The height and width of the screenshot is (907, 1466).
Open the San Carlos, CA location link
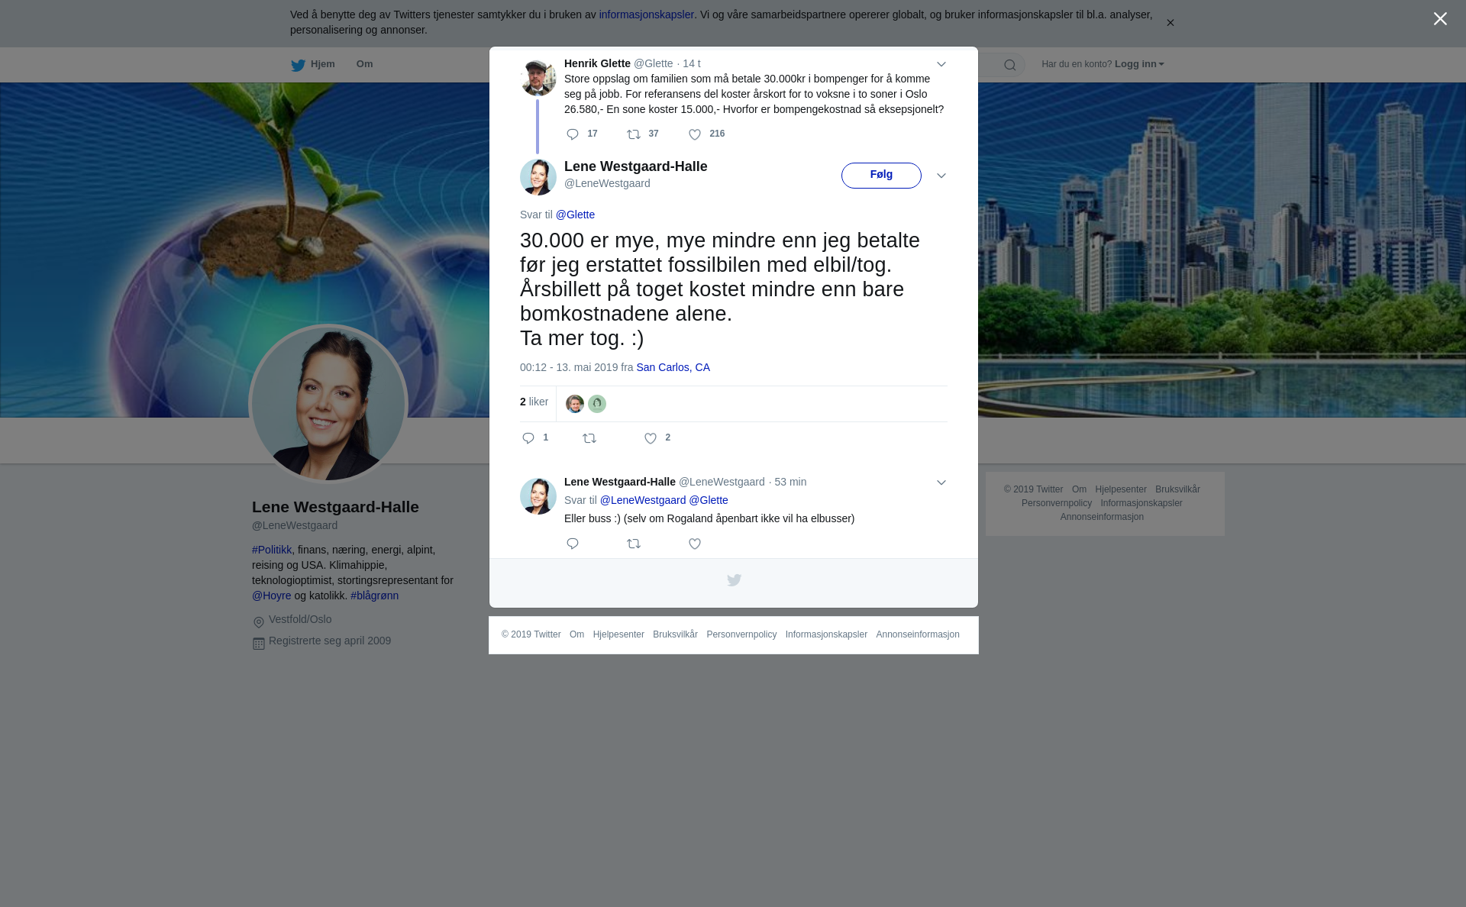673,367
